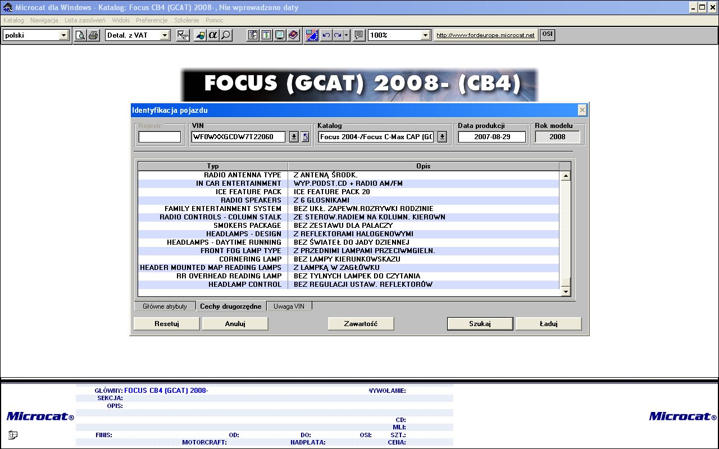Click the OSI toolbar button
Viewport: 719px width, 449px height.
click(x=547, y=35)
